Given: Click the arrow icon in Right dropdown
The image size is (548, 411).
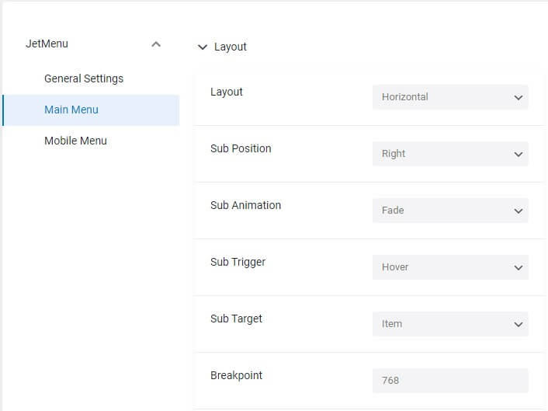Looking at the screenshot, I should (519, 155).
